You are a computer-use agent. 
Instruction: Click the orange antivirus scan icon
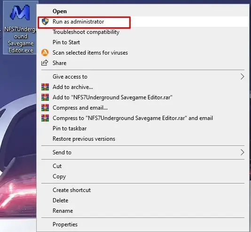[45, 53]
